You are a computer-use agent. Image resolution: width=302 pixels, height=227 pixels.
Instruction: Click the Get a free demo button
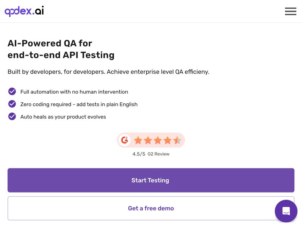pos(151,208)
